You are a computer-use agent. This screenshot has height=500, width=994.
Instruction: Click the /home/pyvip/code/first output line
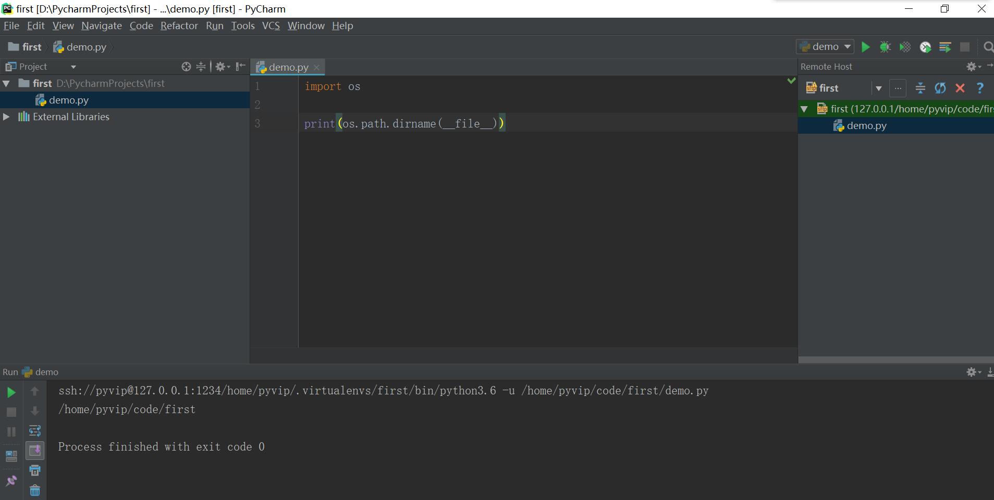click(x=127, y=409)
